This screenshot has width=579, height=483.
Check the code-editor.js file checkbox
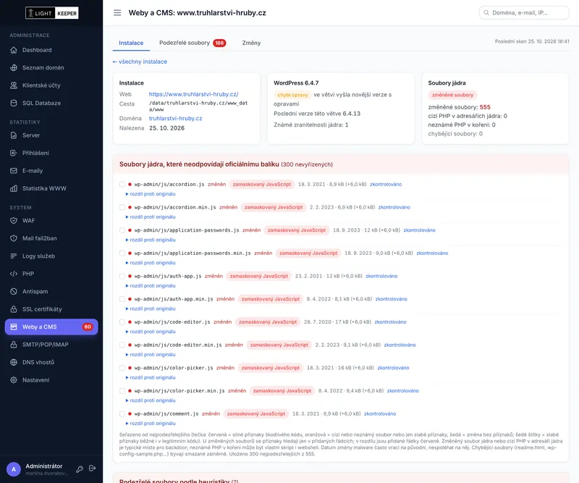pyautogui.click(x=122, y=322)
